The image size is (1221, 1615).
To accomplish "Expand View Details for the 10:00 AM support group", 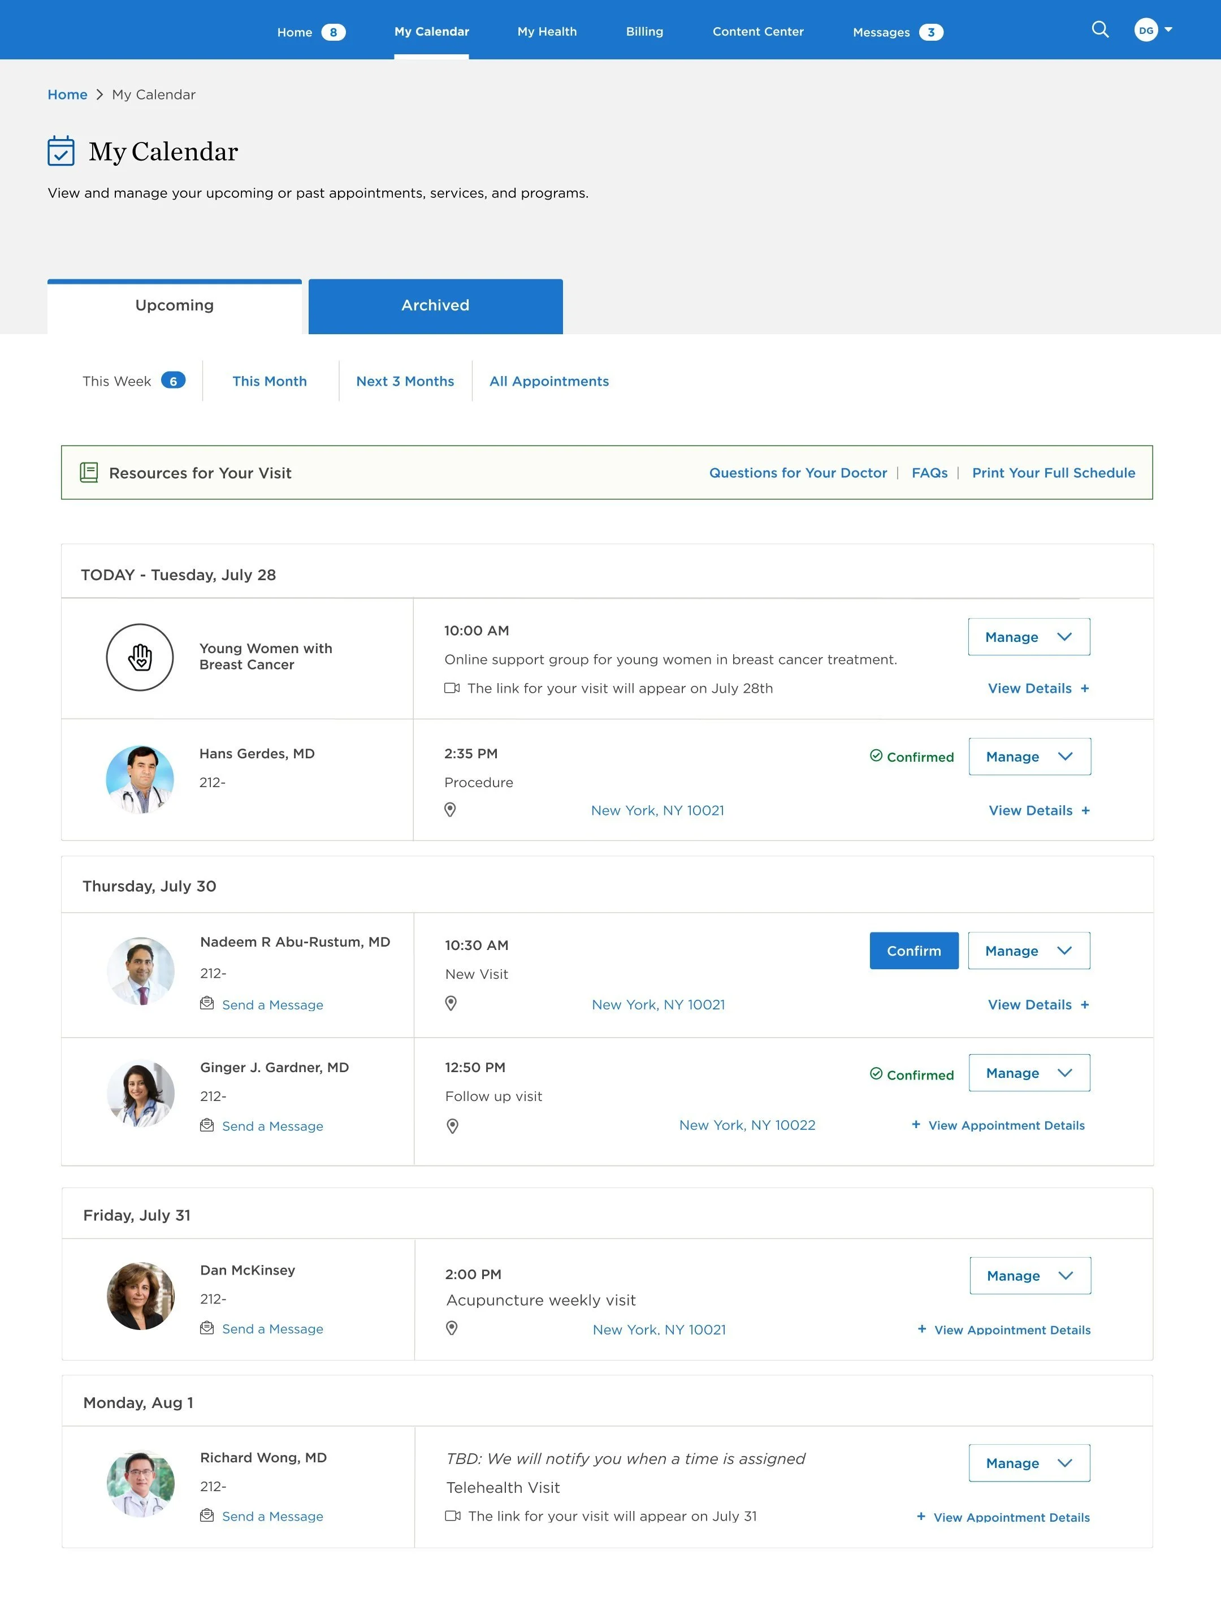I will [1038, 689].
